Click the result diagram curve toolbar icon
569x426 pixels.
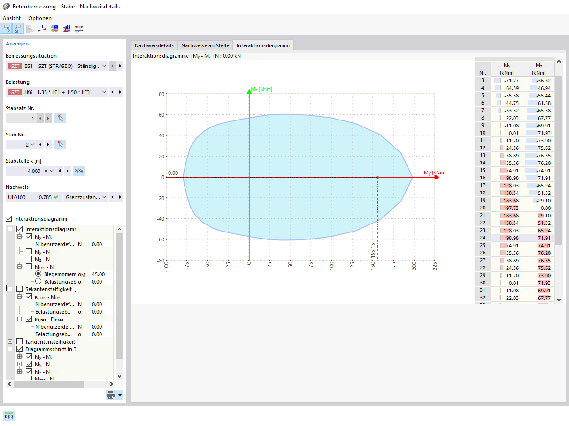(79, 29)
